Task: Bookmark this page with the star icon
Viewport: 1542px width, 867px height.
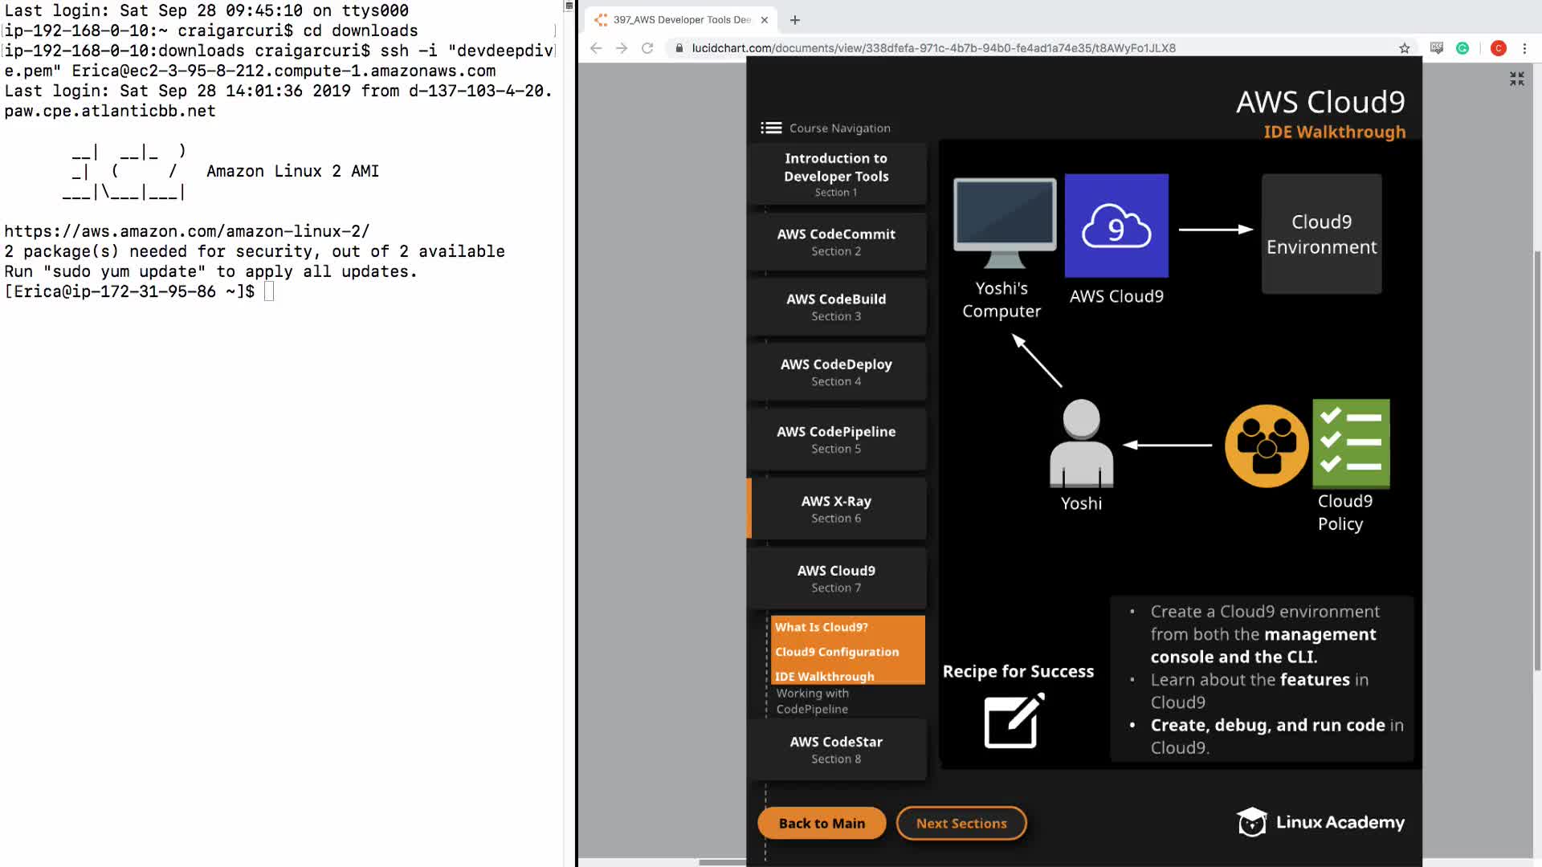Action: pyautogui.click(x=1405, y=48)
